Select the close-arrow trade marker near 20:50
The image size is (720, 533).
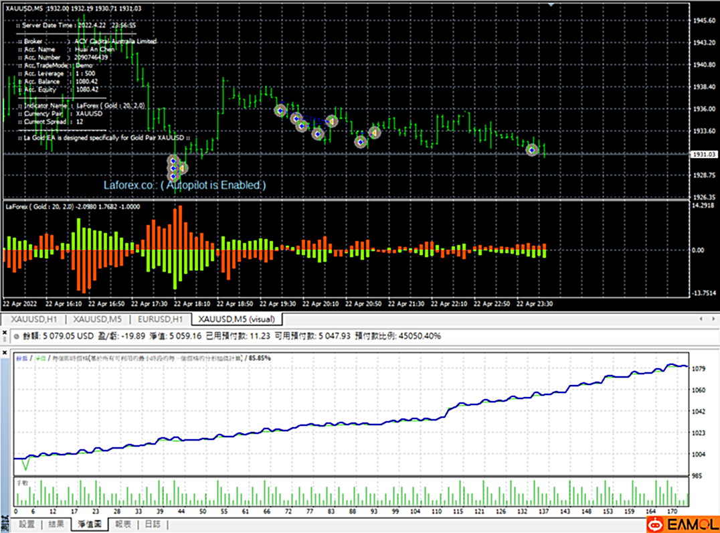coord(374,133)
